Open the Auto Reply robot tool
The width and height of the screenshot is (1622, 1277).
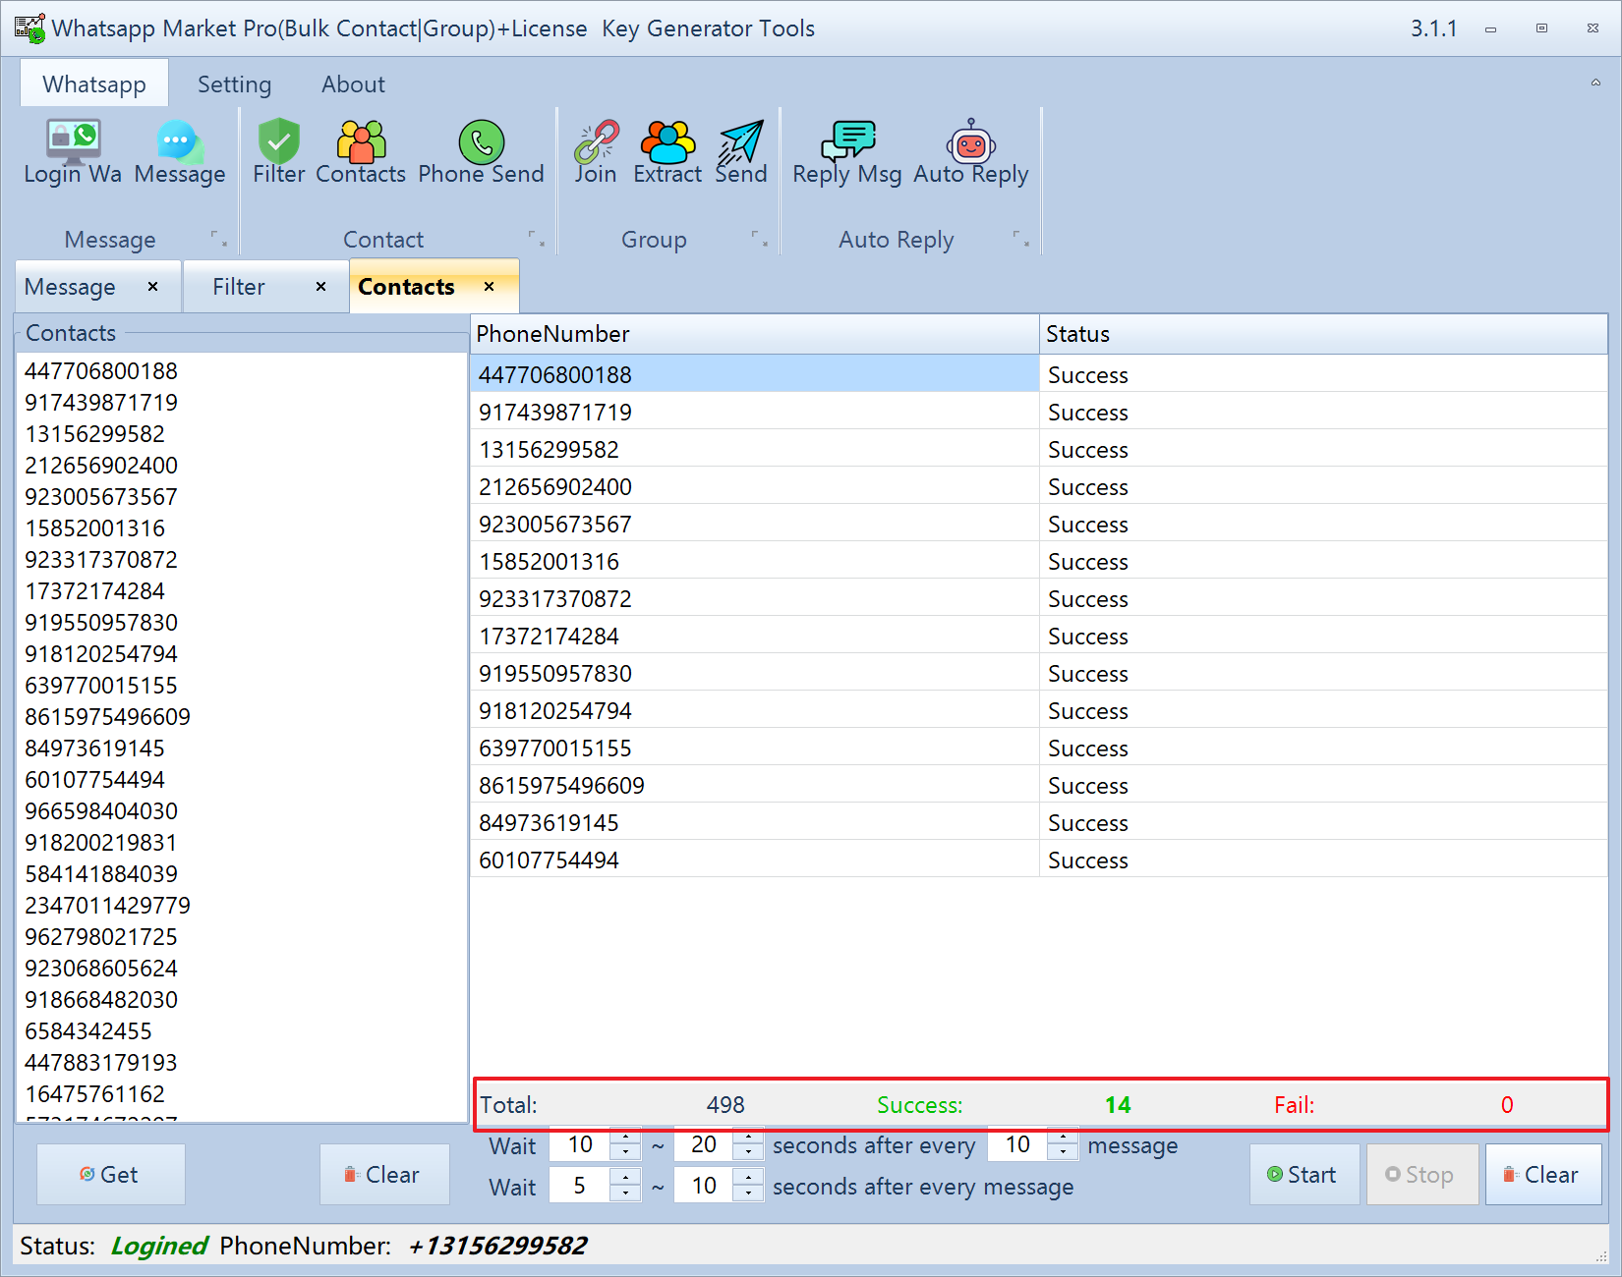click(x=971, y=152)
